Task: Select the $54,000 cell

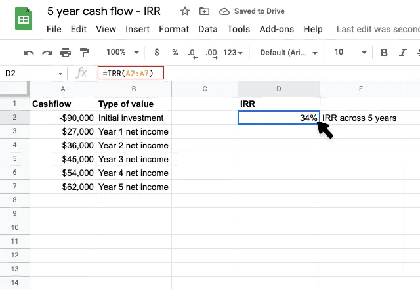Action: (x=63, y=173)
